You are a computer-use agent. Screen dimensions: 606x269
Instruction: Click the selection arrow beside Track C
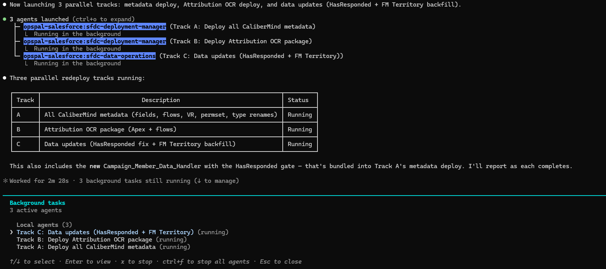click(x=12, y=232)
